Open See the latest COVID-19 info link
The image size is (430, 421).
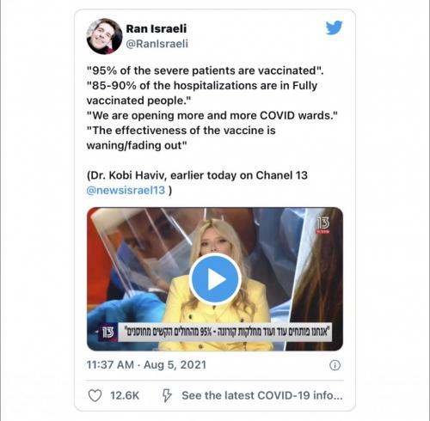(262, 395)
